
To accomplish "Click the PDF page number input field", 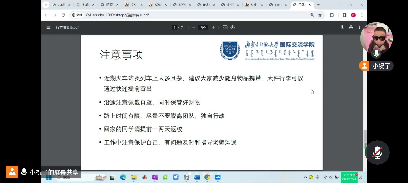I will (174, 27).
